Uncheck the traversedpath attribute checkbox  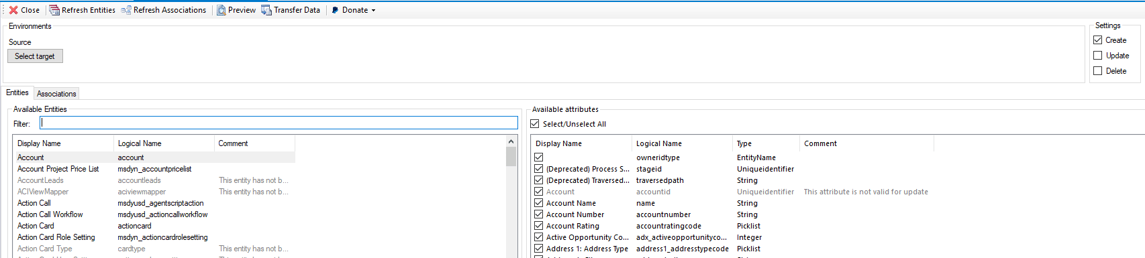538,180
